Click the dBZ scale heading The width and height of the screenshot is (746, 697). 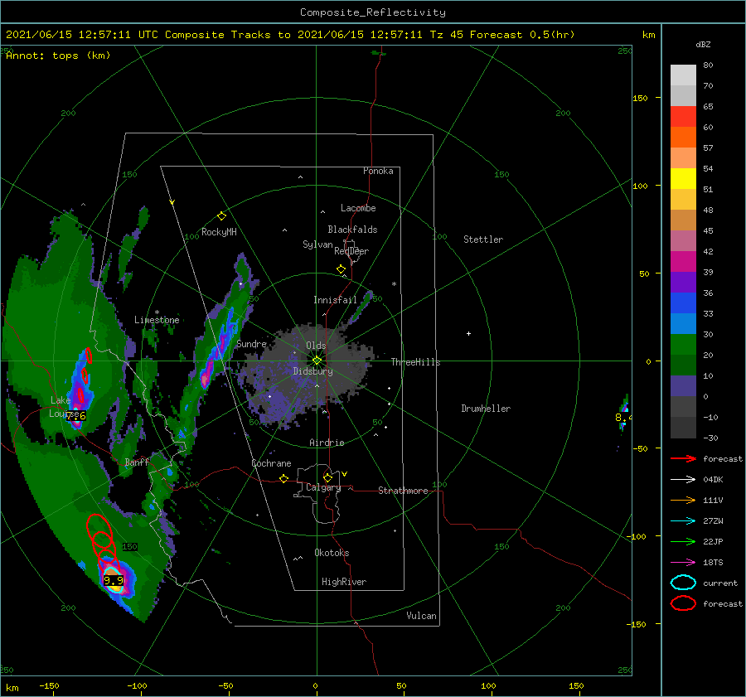(703, 44)
